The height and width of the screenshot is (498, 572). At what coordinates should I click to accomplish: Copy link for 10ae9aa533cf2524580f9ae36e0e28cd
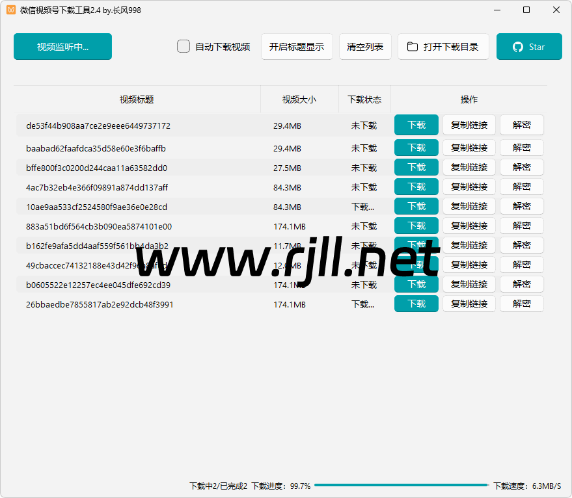coord(469,206)
